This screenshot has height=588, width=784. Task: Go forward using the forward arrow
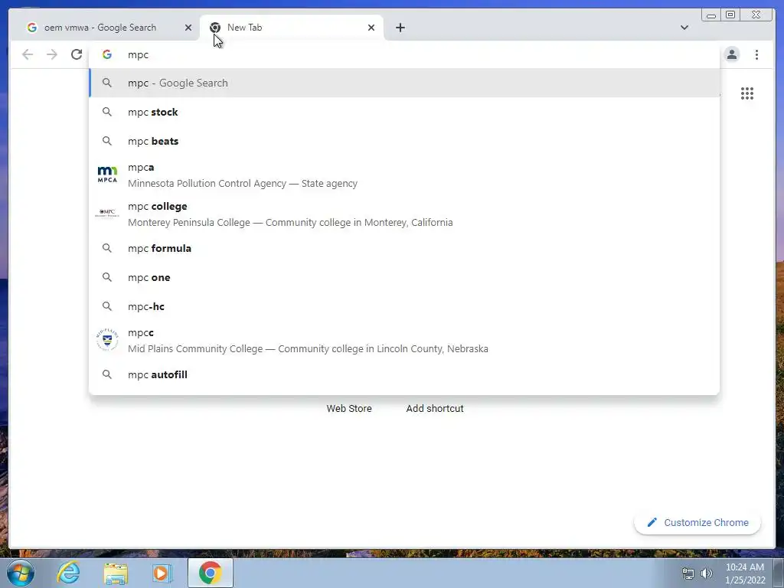52,54
